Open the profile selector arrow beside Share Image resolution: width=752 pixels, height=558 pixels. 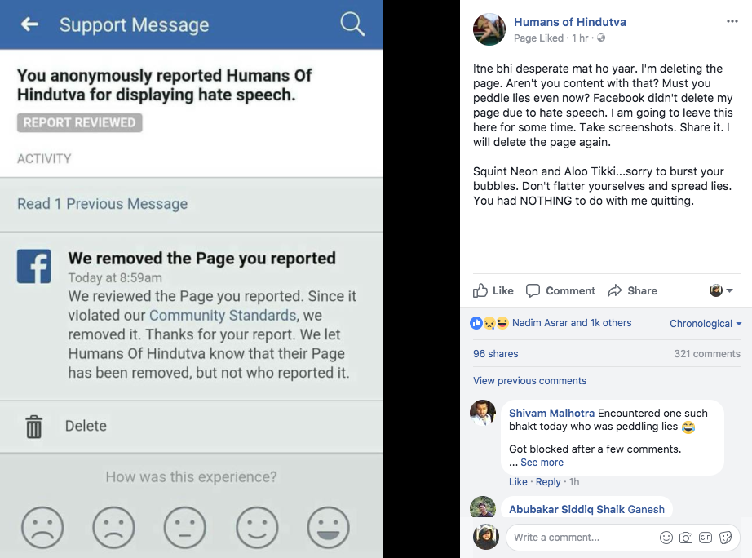tap(721, 290)
